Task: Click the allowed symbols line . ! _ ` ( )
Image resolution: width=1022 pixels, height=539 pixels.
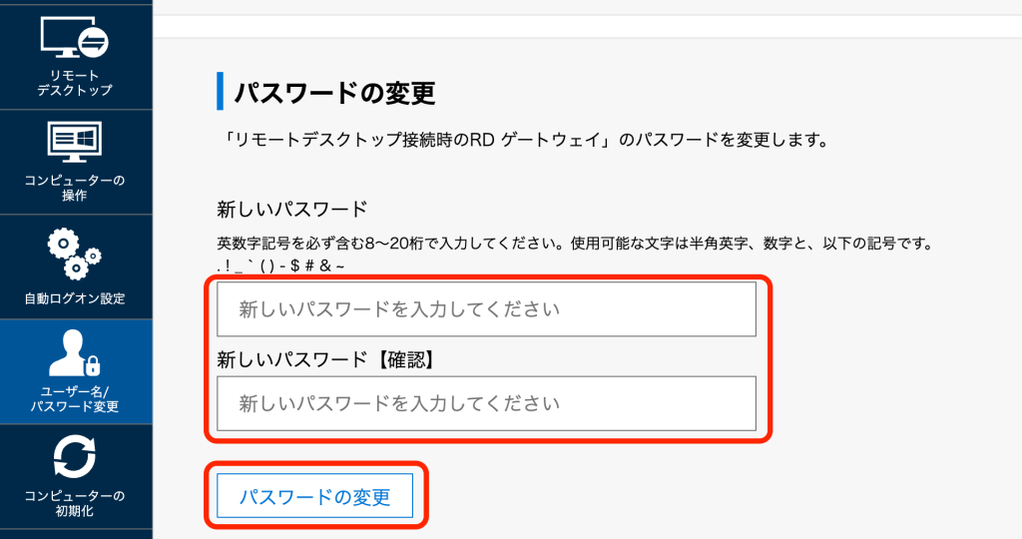Action: click(280, 266)
